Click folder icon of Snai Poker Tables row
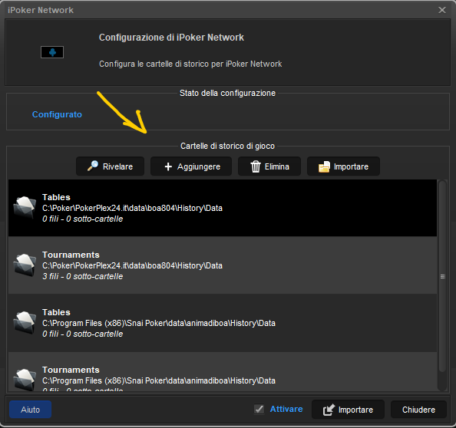This screenshot has width=456, height=428. click(x=25, y=322)
